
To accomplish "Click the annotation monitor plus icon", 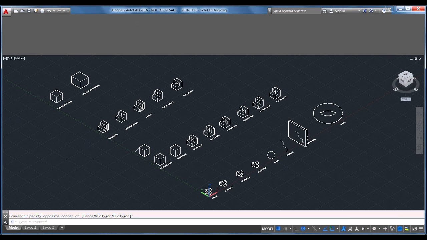I will pos(385,229).
